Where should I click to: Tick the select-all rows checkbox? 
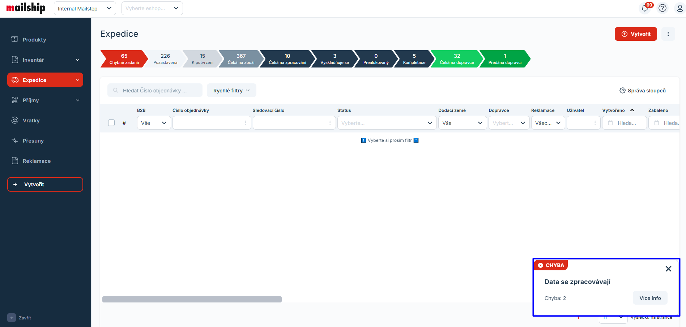click(x=111, y=123)
